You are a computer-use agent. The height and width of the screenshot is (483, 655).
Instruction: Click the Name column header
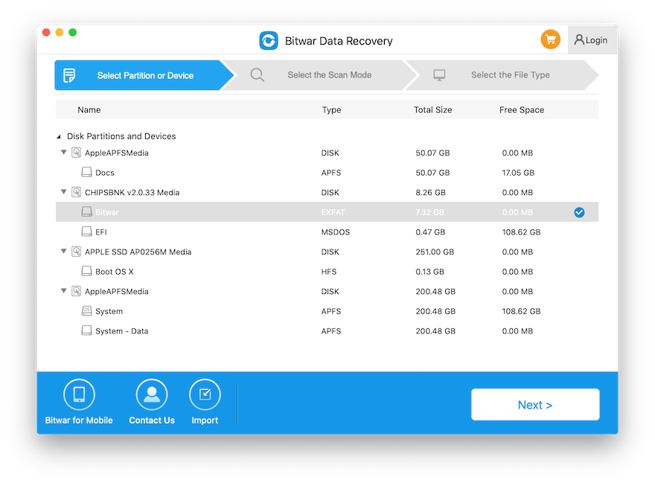89,110
